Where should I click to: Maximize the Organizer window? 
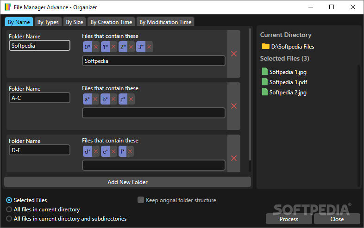point(332,7)
